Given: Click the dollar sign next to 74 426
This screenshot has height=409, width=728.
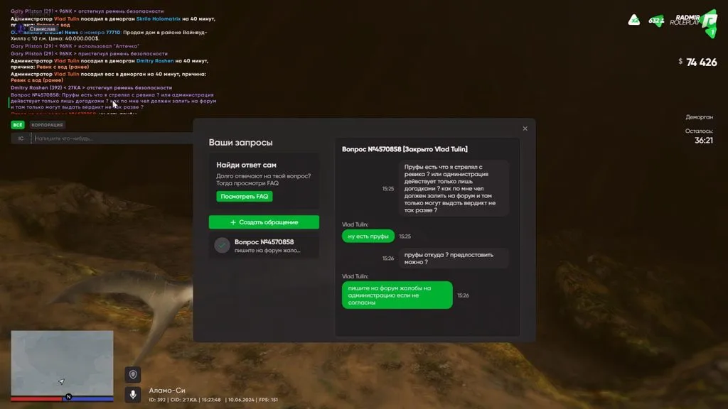Looking at the screenshot, I should click(x=680, y=61).
